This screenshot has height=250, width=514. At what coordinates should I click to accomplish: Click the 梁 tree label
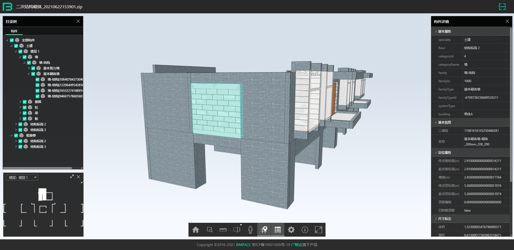36,113
